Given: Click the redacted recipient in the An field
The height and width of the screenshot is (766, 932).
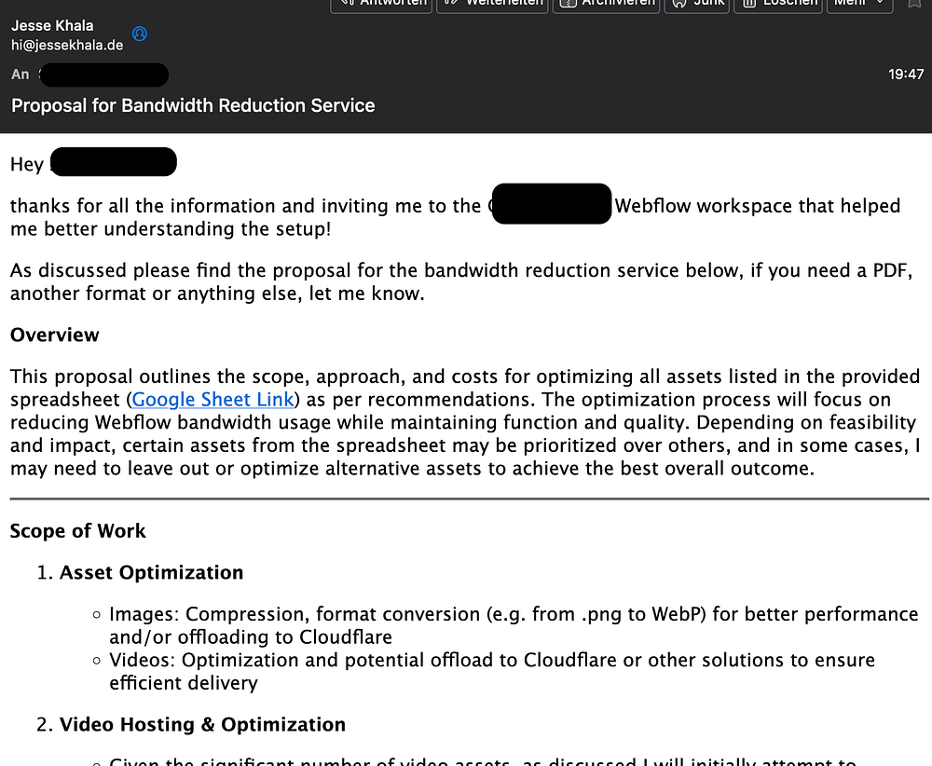Looking at the screenshot, I should coord(104,75).
